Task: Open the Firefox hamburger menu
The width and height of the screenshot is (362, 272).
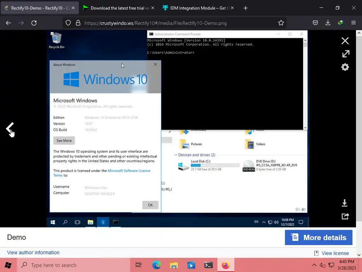Action: (354, 23)
